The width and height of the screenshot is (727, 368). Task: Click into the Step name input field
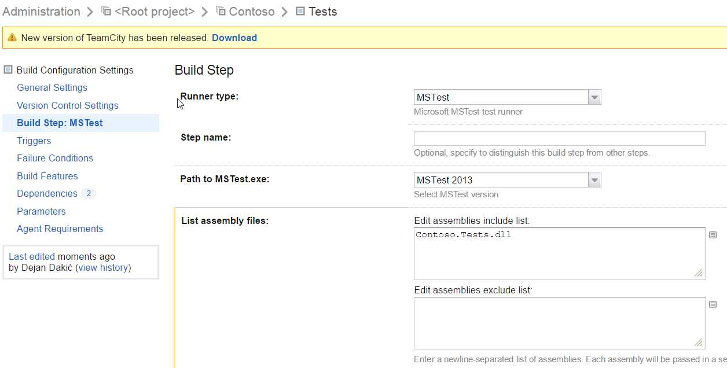[x=560, y=138]
